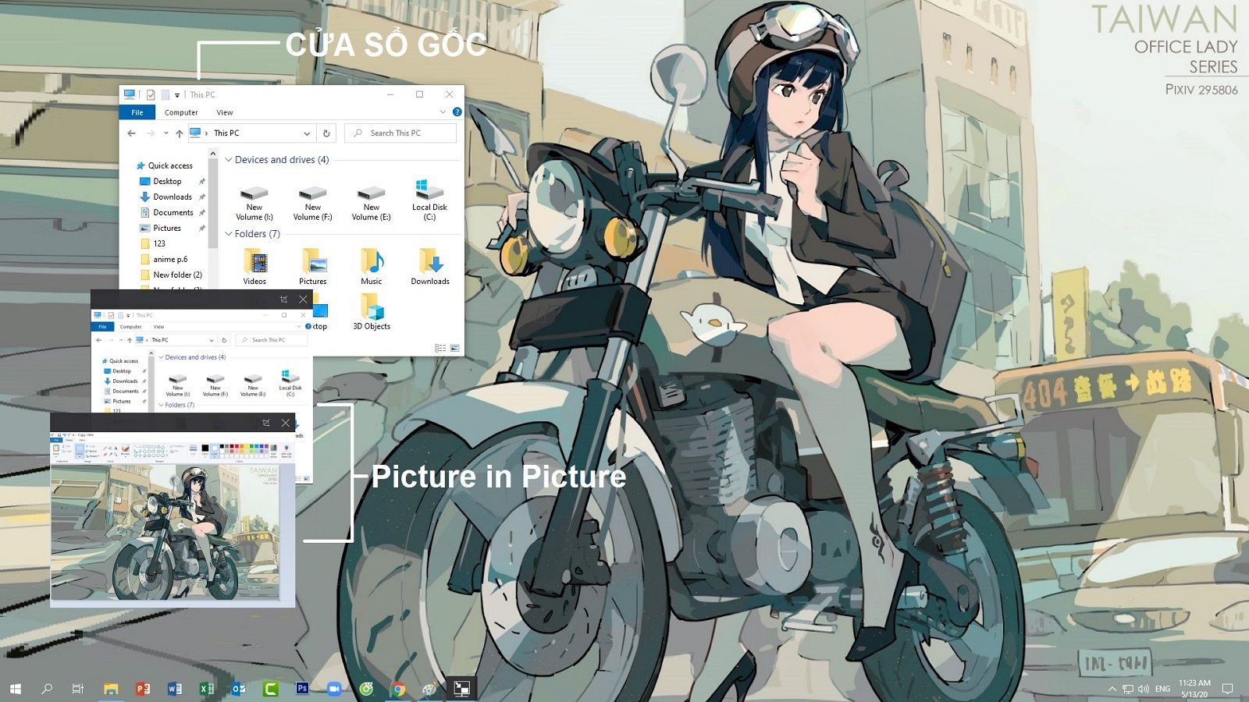
Task: Unpin Pictures using its pin icon
Action: (x=202, y=228)
